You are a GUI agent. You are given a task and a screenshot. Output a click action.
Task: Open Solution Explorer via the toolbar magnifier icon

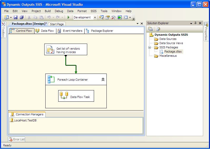tap(101, 17)
